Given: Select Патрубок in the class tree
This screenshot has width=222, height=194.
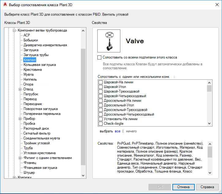Looking at the screenshot, I should click(x=31, y=94).
